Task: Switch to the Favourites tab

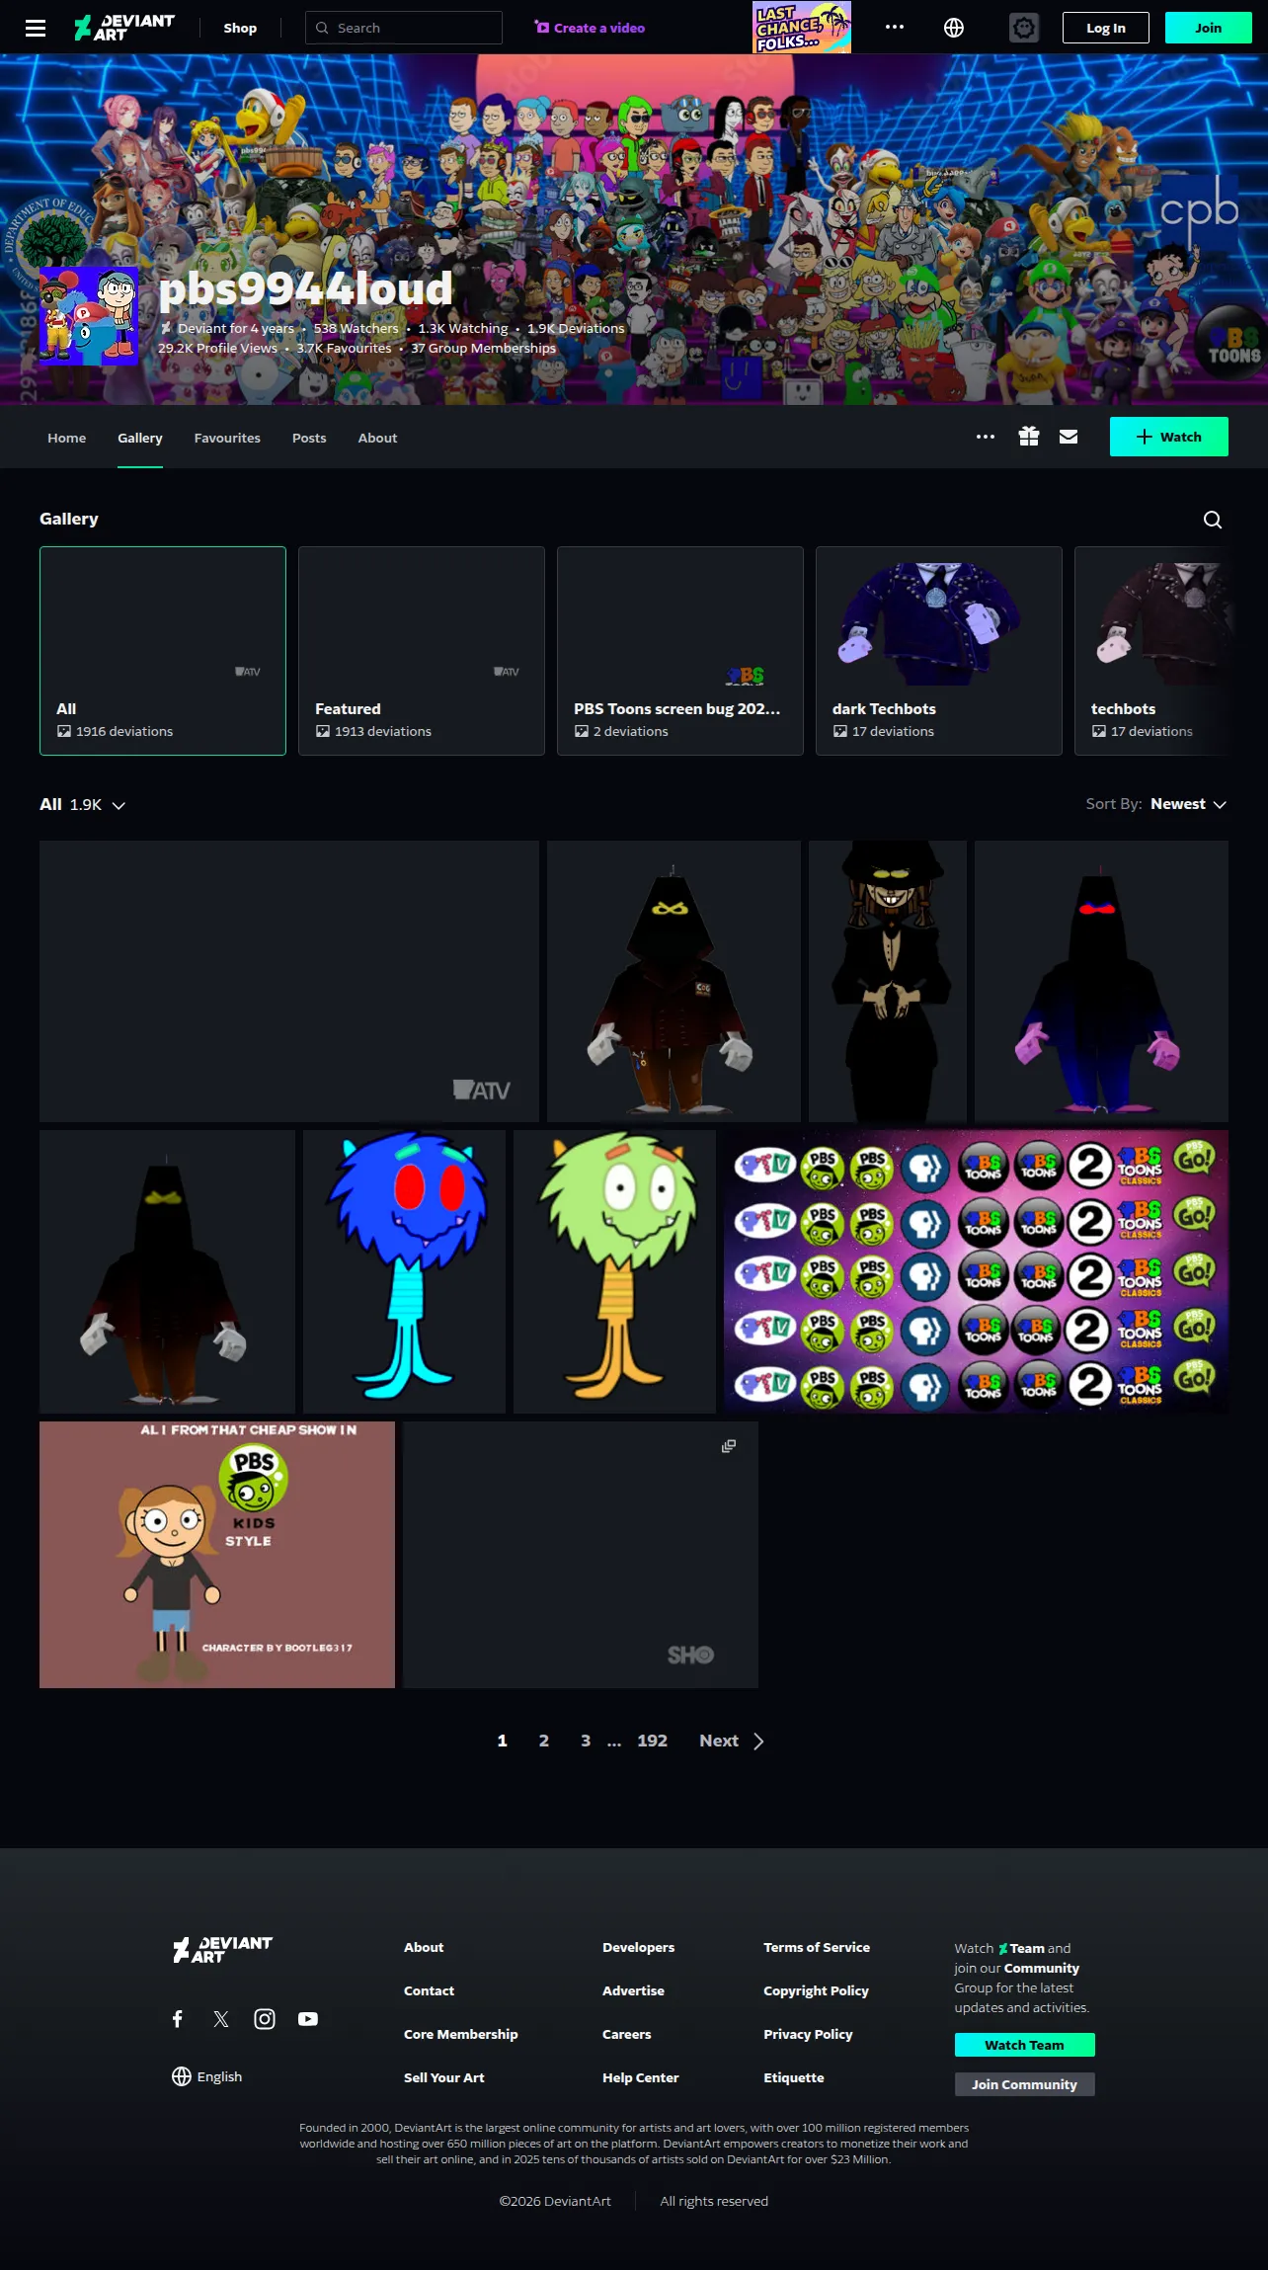Action: pos(227,438)
